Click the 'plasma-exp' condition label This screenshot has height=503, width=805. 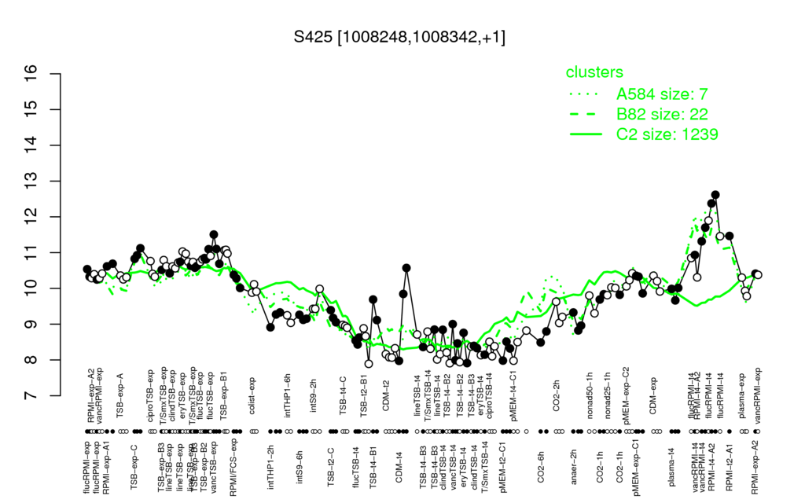pos(742,395)
